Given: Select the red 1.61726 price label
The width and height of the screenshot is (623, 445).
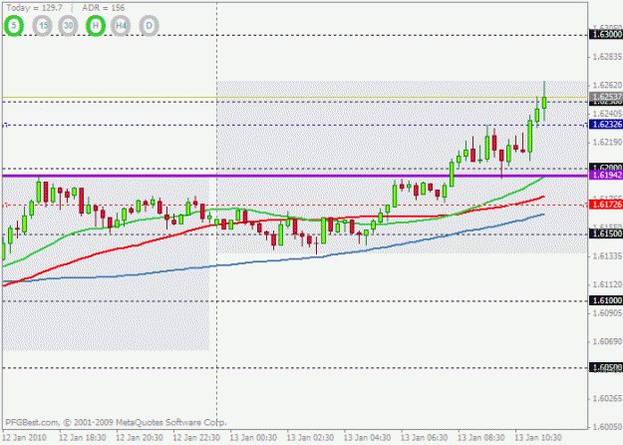Looking at the screenshot, I should 606,205.
